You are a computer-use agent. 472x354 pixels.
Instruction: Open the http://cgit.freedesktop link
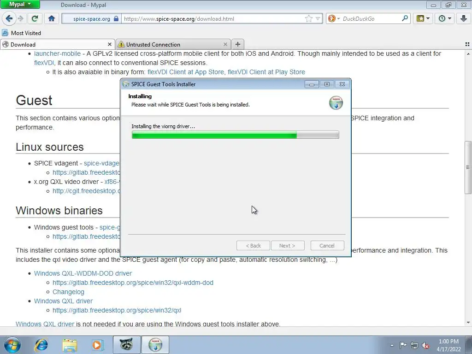pos(86,191)
